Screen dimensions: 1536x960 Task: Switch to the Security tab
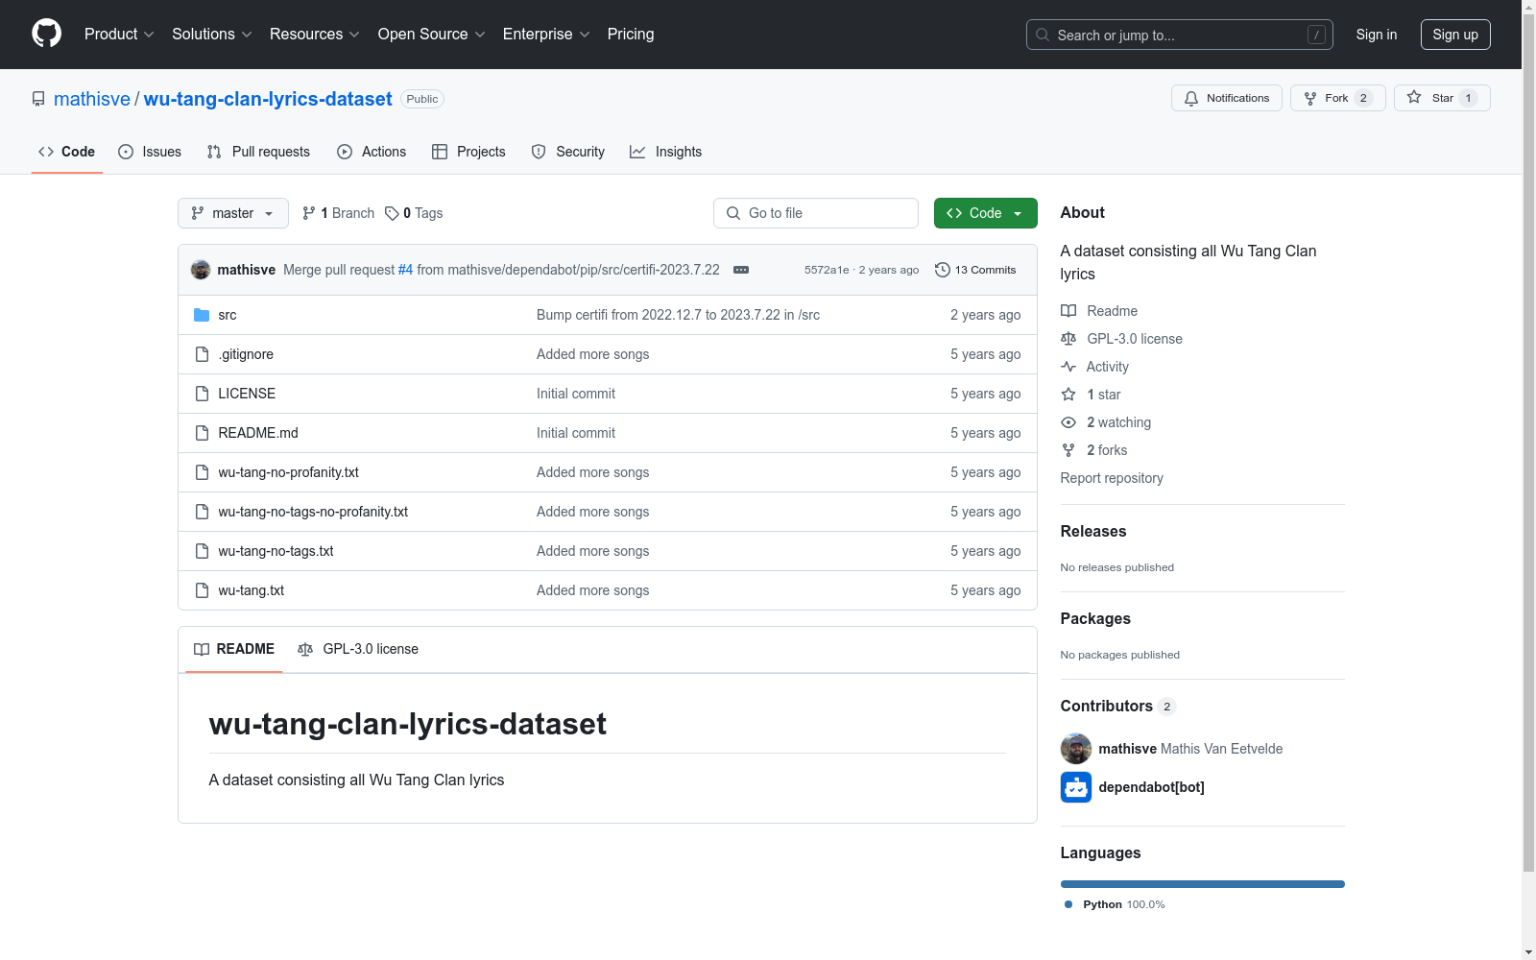[568, 152]
